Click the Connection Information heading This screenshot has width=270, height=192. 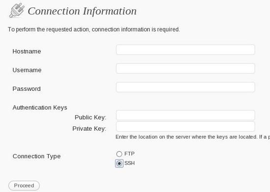pyautogui.click(x=82, y=11)
